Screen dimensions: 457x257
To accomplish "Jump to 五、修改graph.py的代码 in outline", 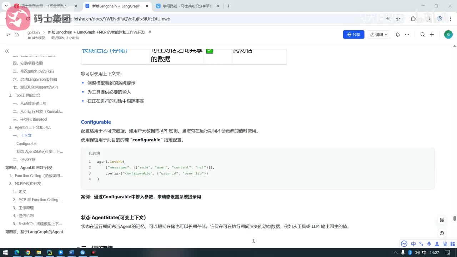I will coord(33,71).
